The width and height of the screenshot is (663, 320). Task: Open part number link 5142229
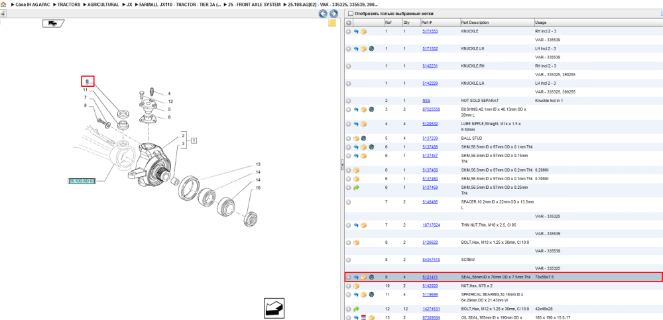coord(430,83)
